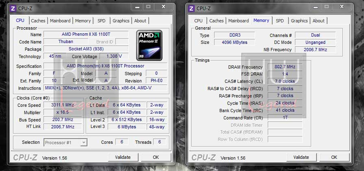Click the empty Total CAS# (tRDRAM) field
This screenshot has height=171, width=364.
tap(285, 132)
